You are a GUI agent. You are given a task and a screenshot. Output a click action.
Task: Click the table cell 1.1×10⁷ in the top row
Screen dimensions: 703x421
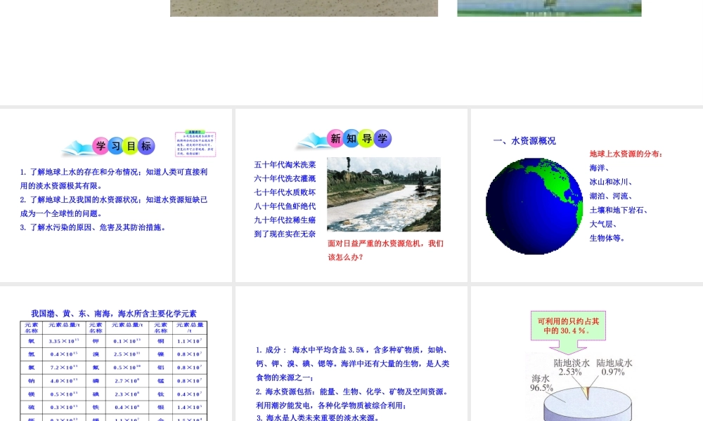click(189, 341)
